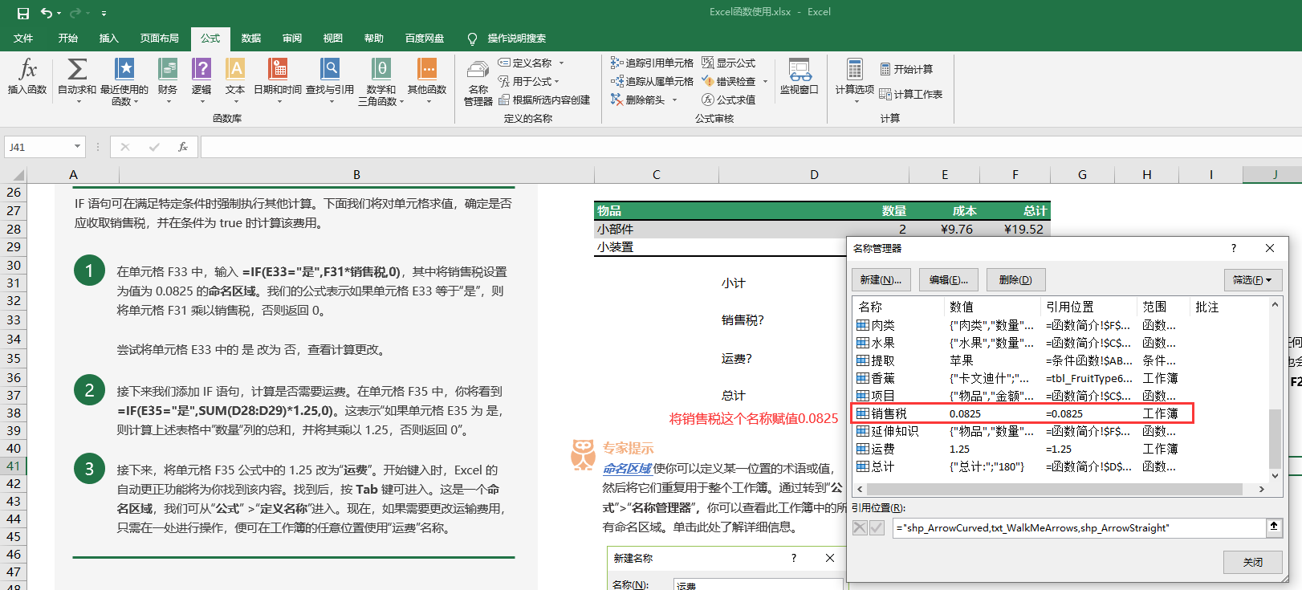Open Math & Trig (数学和三角函数) functions
1302x590 pixels.
point(381,80)
